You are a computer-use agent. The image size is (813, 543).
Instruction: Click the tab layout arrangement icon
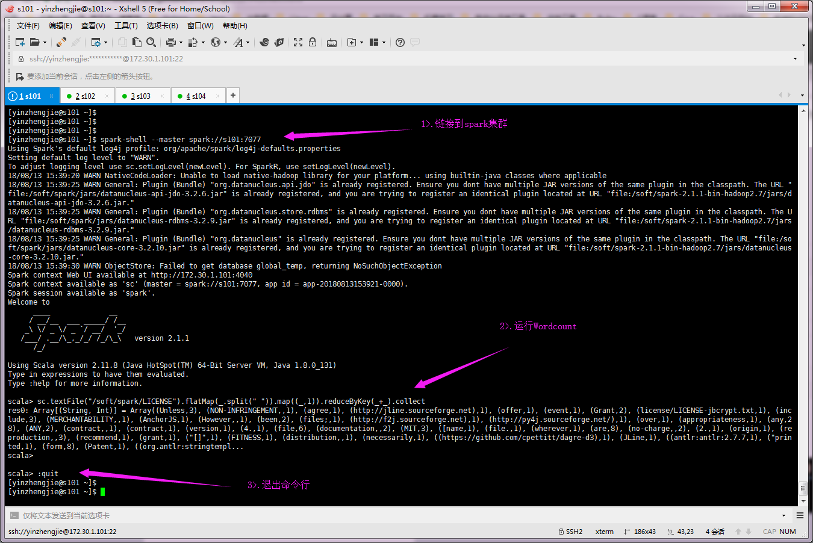(x=374, y=42)
